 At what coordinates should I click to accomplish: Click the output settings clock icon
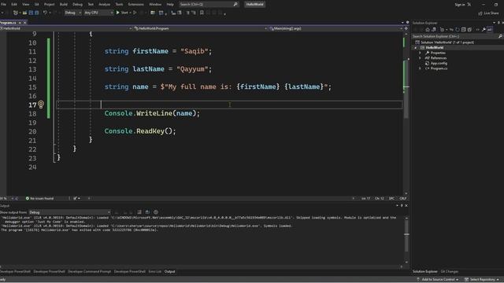(156, 212)
